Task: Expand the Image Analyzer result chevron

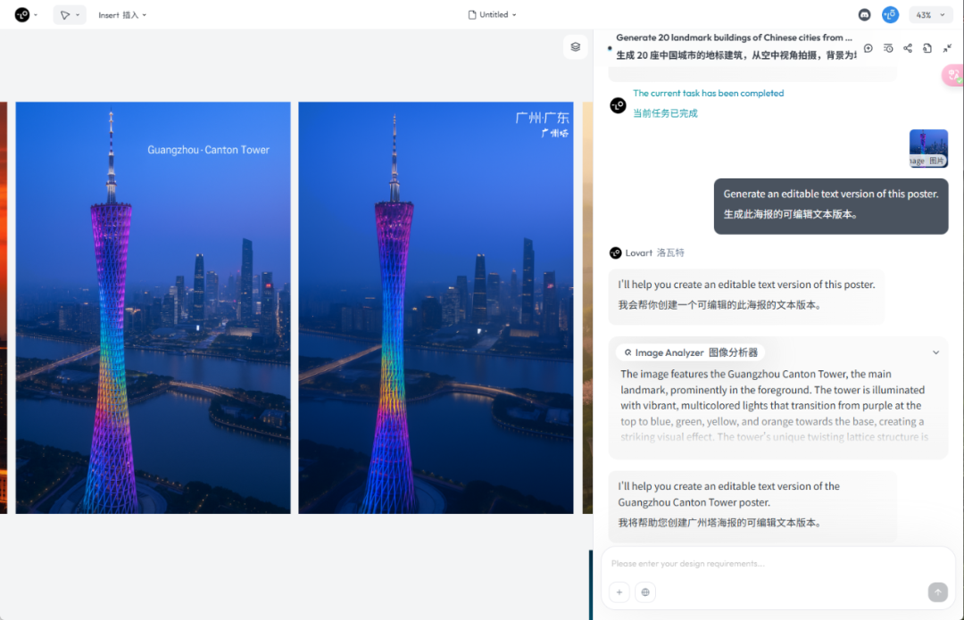Action: tap(935, 352)
